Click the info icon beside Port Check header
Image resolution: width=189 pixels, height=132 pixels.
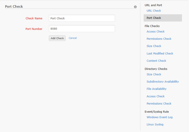(135, 7)
